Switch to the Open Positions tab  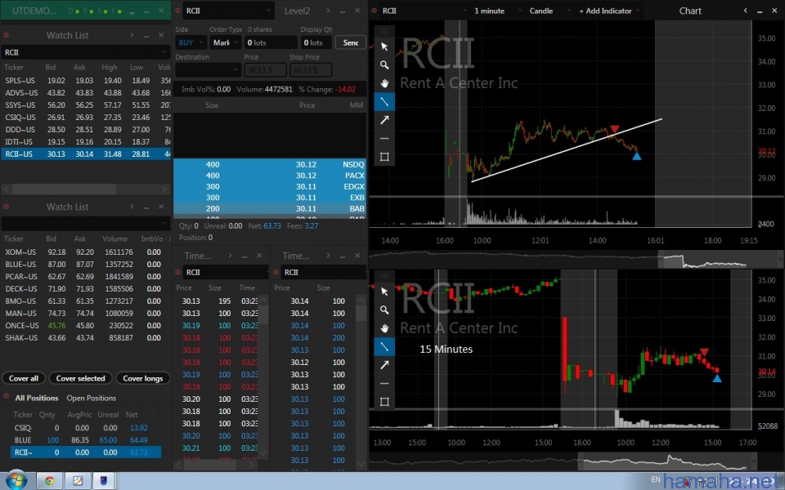pos(91,398)
